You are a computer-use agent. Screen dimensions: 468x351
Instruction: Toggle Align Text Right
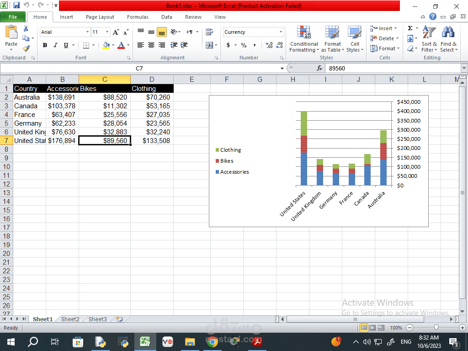(x=162, y=45)
